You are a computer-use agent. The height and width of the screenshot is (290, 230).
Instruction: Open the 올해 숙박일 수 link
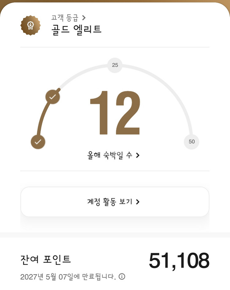click(113, 155)
